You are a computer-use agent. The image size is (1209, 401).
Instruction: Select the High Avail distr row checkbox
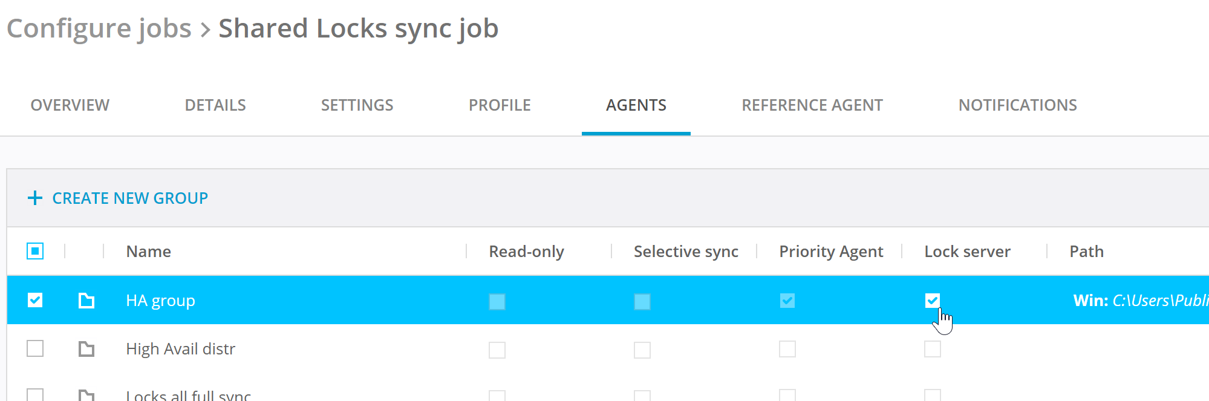(x=35, y=348)
